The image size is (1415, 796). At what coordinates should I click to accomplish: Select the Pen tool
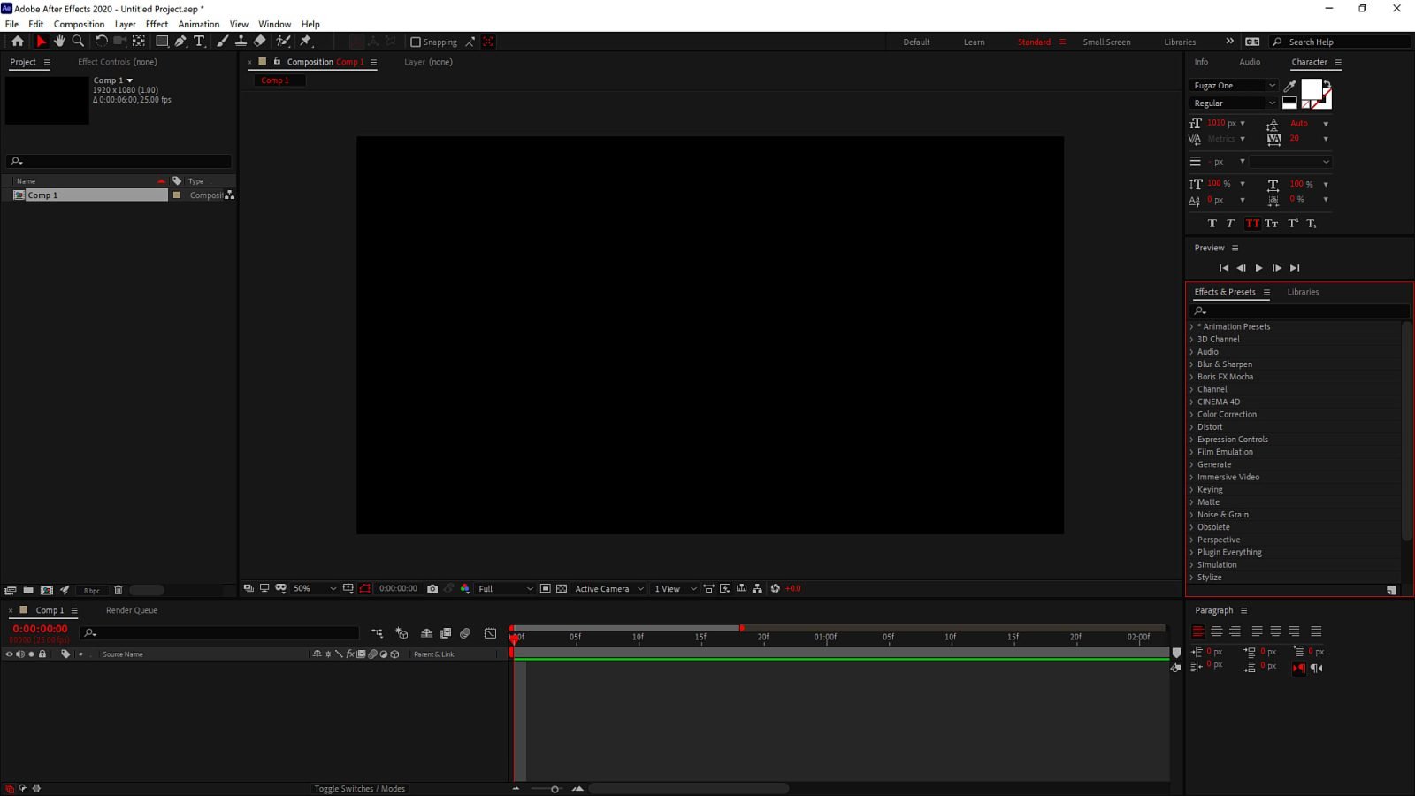[x=181, y=42]
